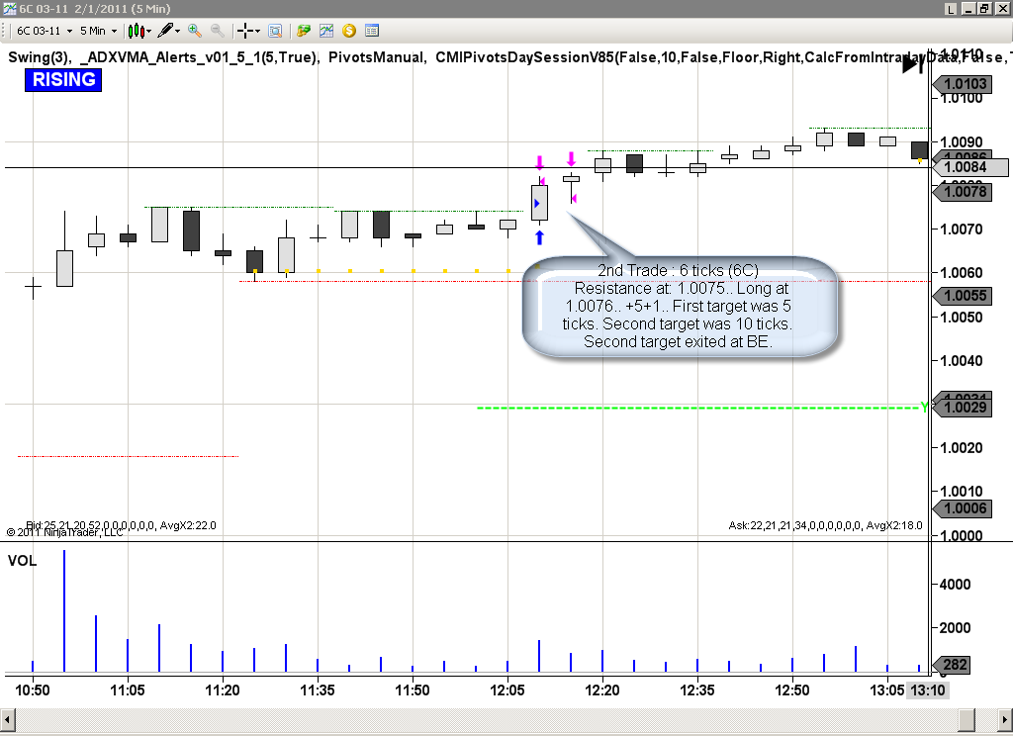Click the VOL panel label

[x=22, y=560]
